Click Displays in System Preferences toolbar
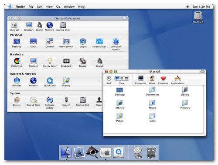 click(29, 26)
